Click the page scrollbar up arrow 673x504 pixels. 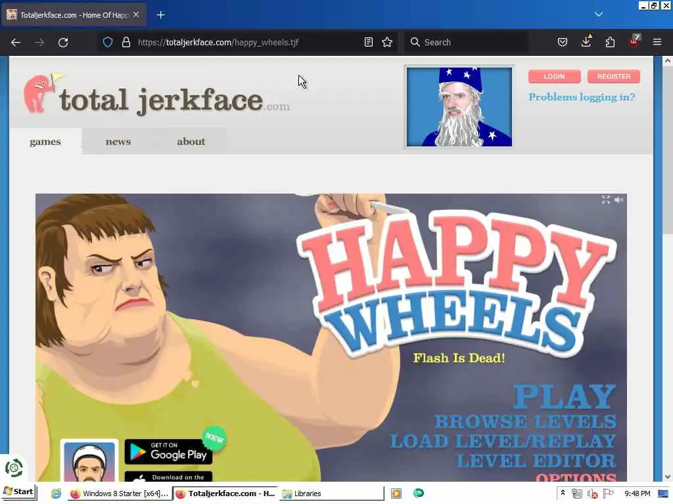pos(668,61)
